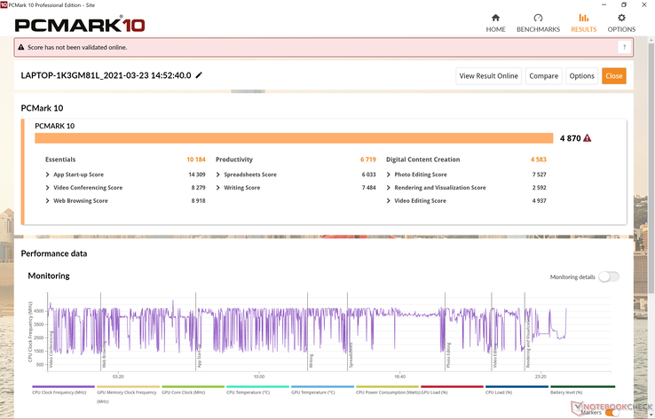Toggle the Monitoring details switch
Screen dimensions: 655x419
[609, 277]
